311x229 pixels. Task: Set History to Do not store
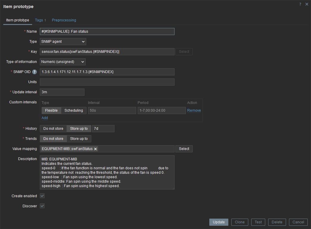(53, 129)
